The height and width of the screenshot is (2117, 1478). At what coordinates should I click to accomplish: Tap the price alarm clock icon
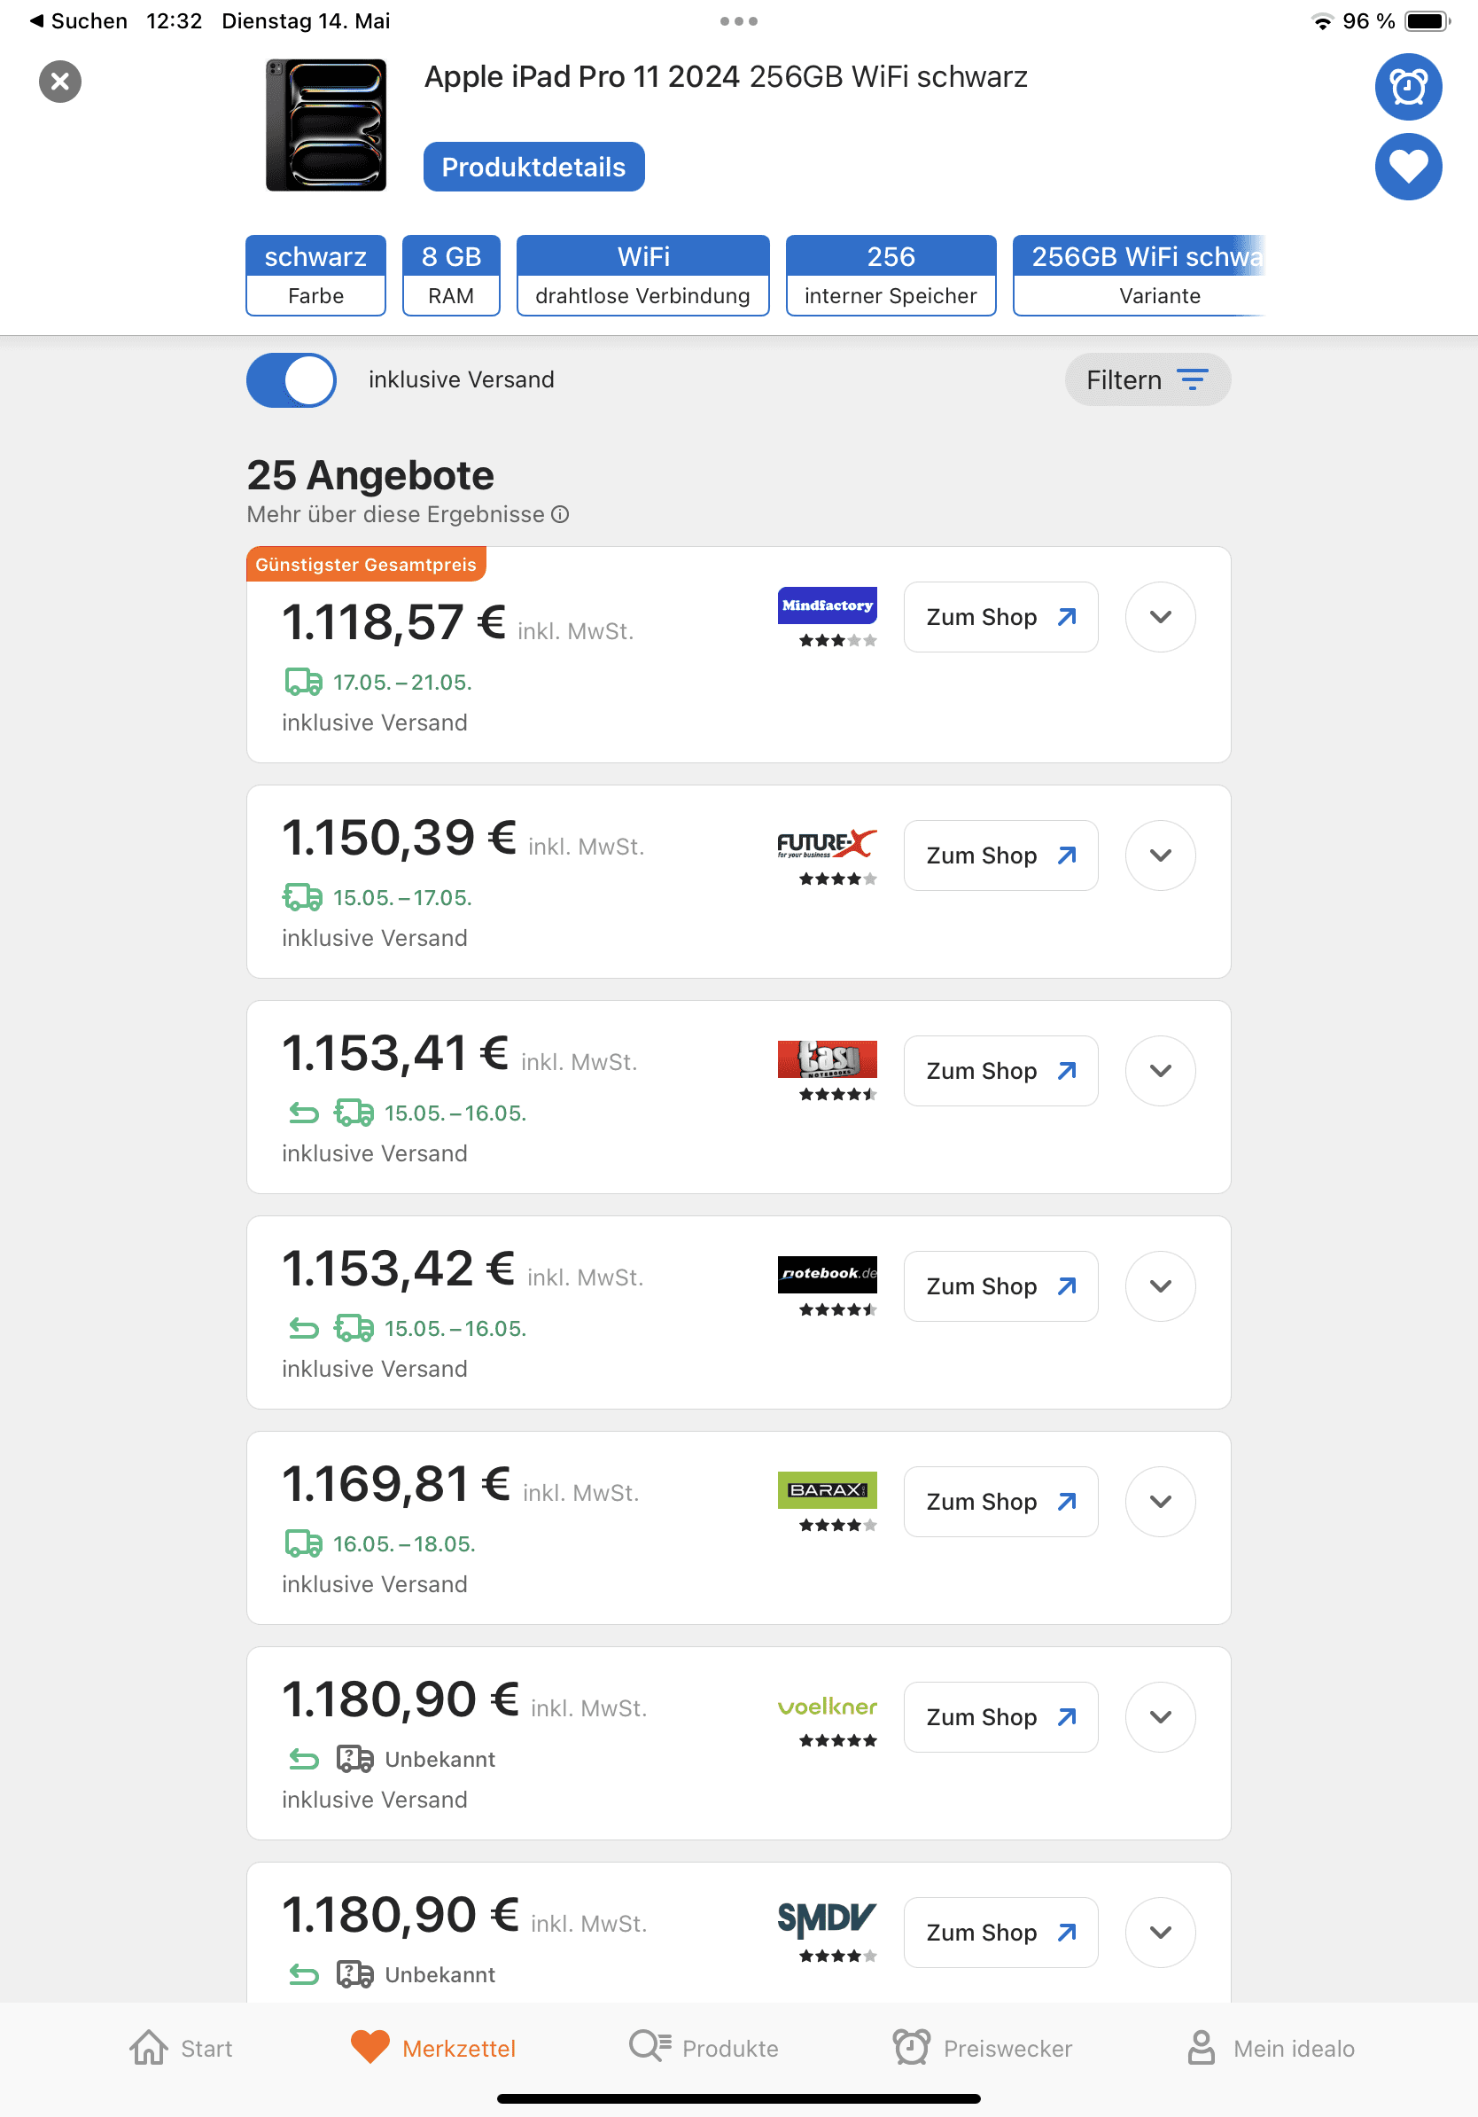click(1407, 87)
